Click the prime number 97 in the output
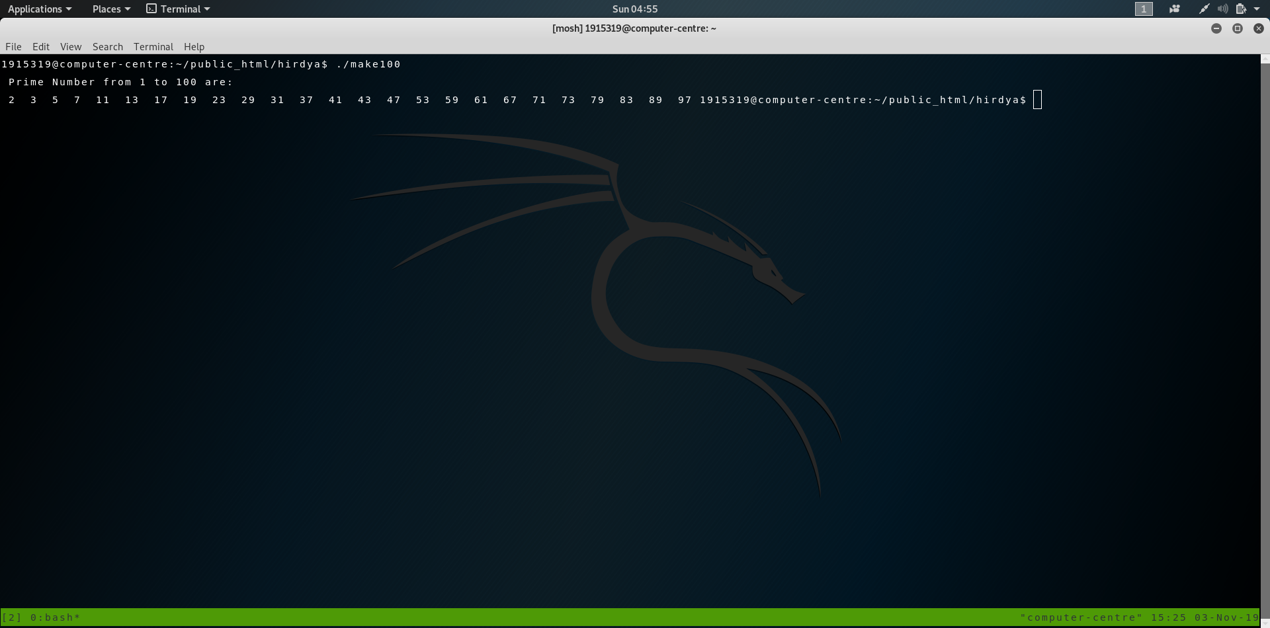1270x628 pixels. tap(685, 100)
